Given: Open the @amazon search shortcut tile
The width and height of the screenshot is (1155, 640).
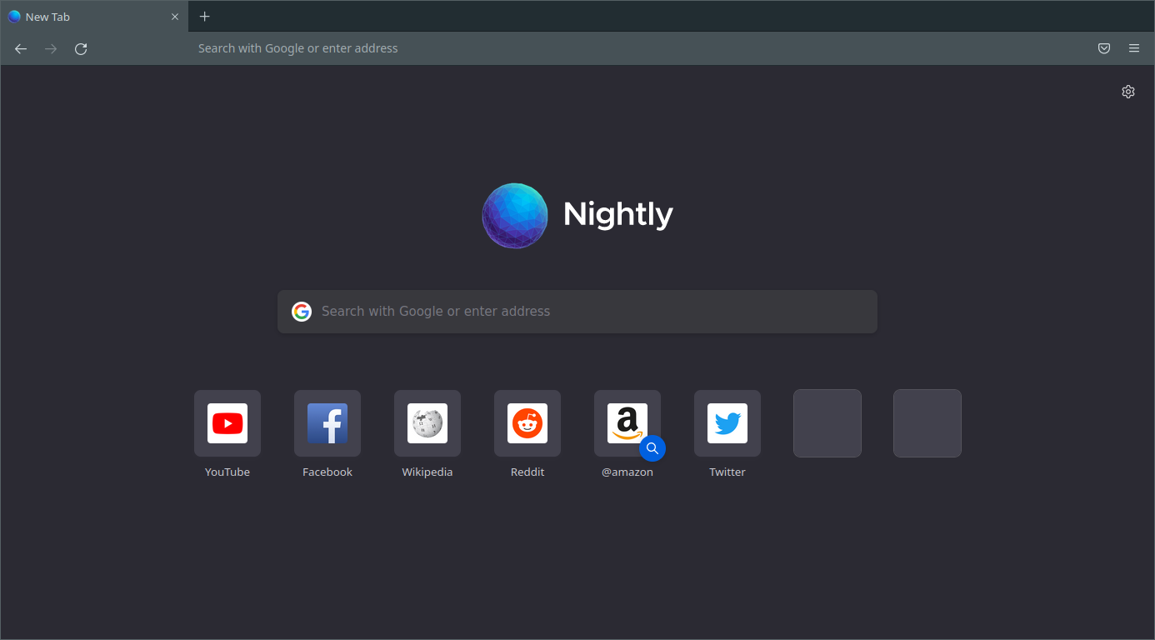Looking at the screenshot, I should pos(627,423).
